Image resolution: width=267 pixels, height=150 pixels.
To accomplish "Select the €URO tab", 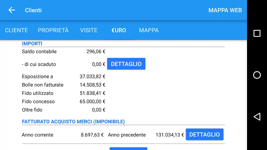I will [x=119, y=30].
